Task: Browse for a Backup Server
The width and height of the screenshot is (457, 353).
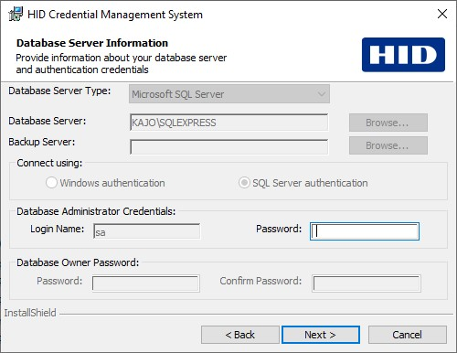Action: click(x=388, y=145)
